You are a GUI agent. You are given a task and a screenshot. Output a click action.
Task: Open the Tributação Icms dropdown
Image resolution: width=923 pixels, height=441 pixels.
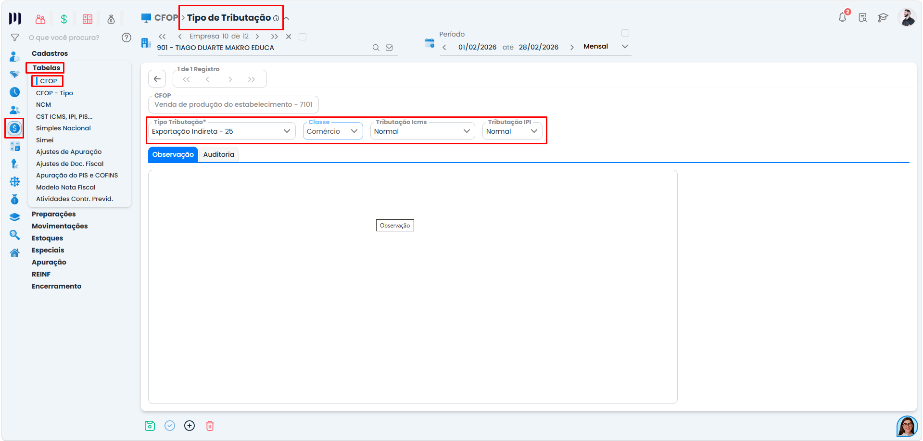pyautogui.click(x=422, y=131)
